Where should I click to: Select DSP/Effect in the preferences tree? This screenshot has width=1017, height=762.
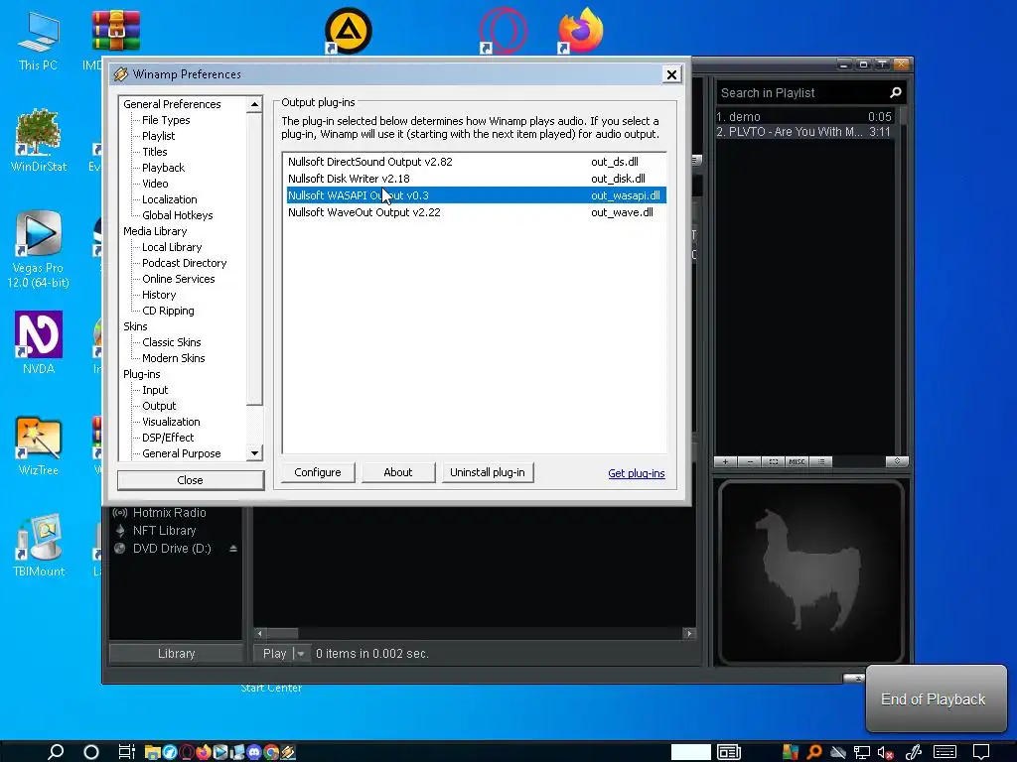click(168, 438)
